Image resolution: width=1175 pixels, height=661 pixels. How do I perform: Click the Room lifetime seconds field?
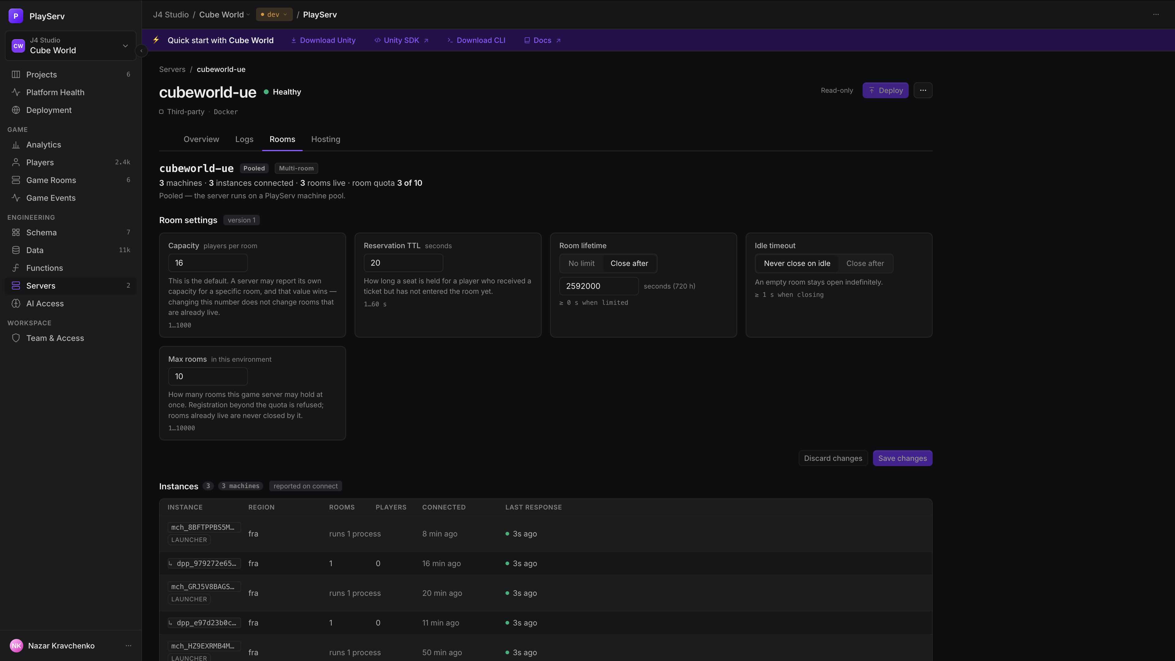pos(599,286)
